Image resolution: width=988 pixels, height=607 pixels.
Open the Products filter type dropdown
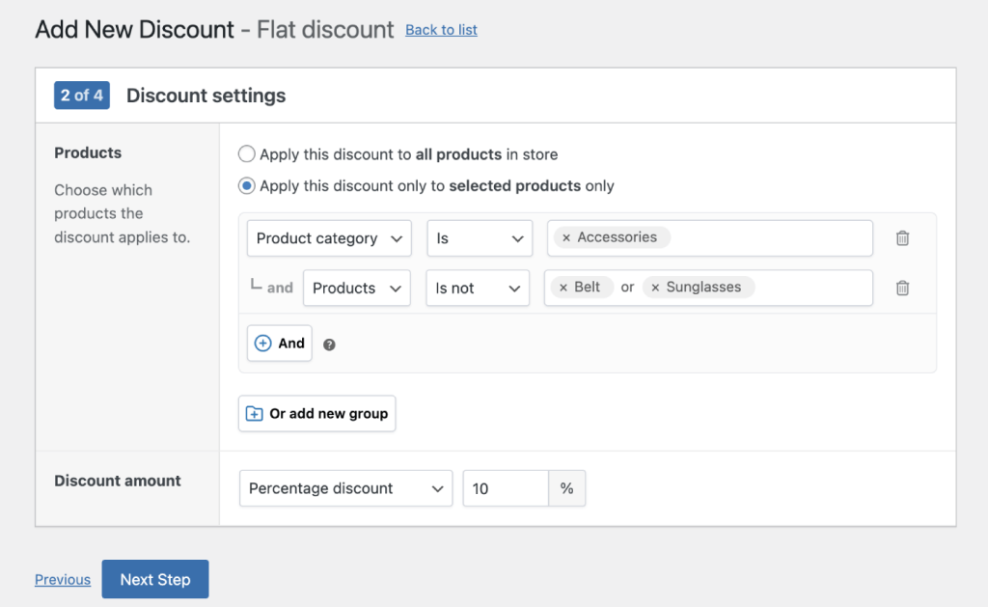pyautogui.click(x=357, y=288)
